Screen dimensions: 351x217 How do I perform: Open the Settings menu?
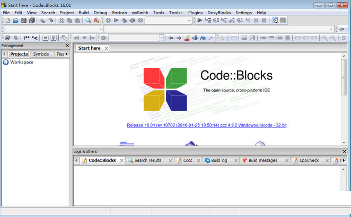point(243,13)
